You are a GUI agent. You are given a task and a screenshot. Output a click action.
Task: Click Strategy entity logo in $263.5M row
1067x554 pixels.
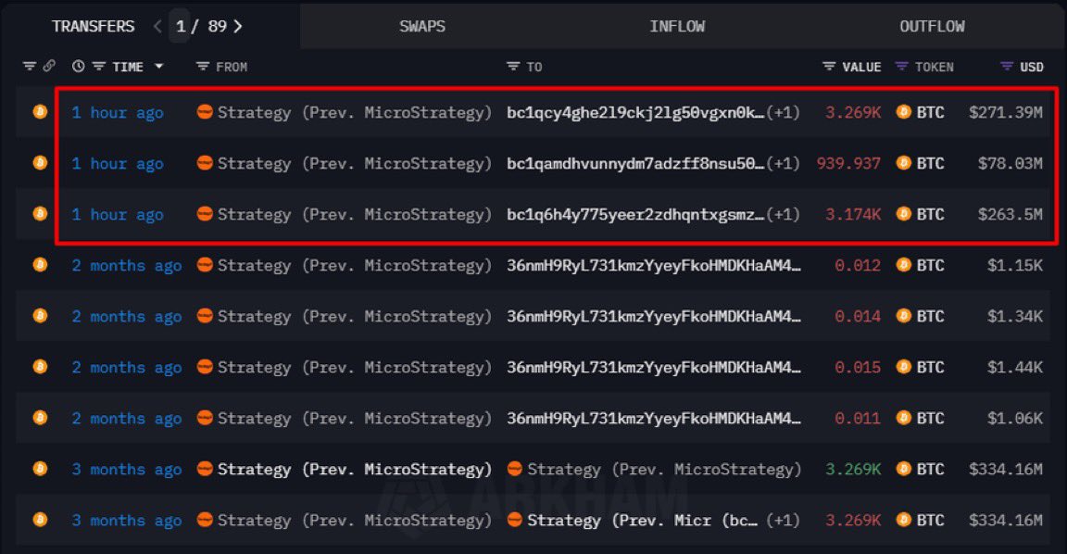[x=205, y=214]
